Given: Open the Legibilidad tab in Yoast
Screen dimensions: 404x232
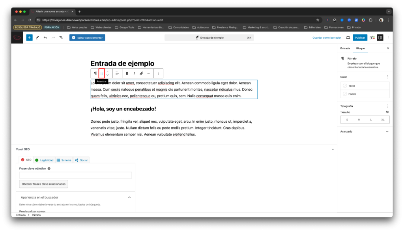Looking at the screenshot, I should (x=44, y=160).
